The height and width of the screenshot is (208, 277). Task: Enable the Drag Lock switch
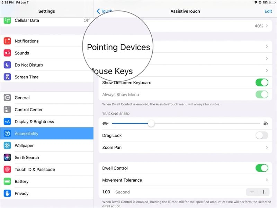pos(261,136)
